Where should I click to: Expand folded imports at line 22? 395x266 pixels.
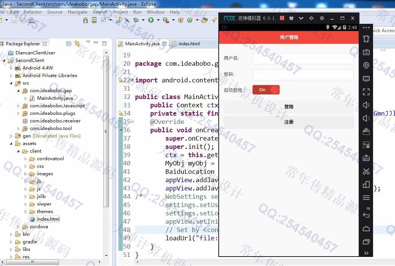132,80
